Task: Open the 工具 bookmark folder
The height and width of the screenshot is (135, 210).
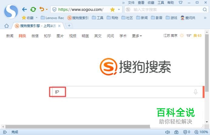Action: click(x=98, y=18)
